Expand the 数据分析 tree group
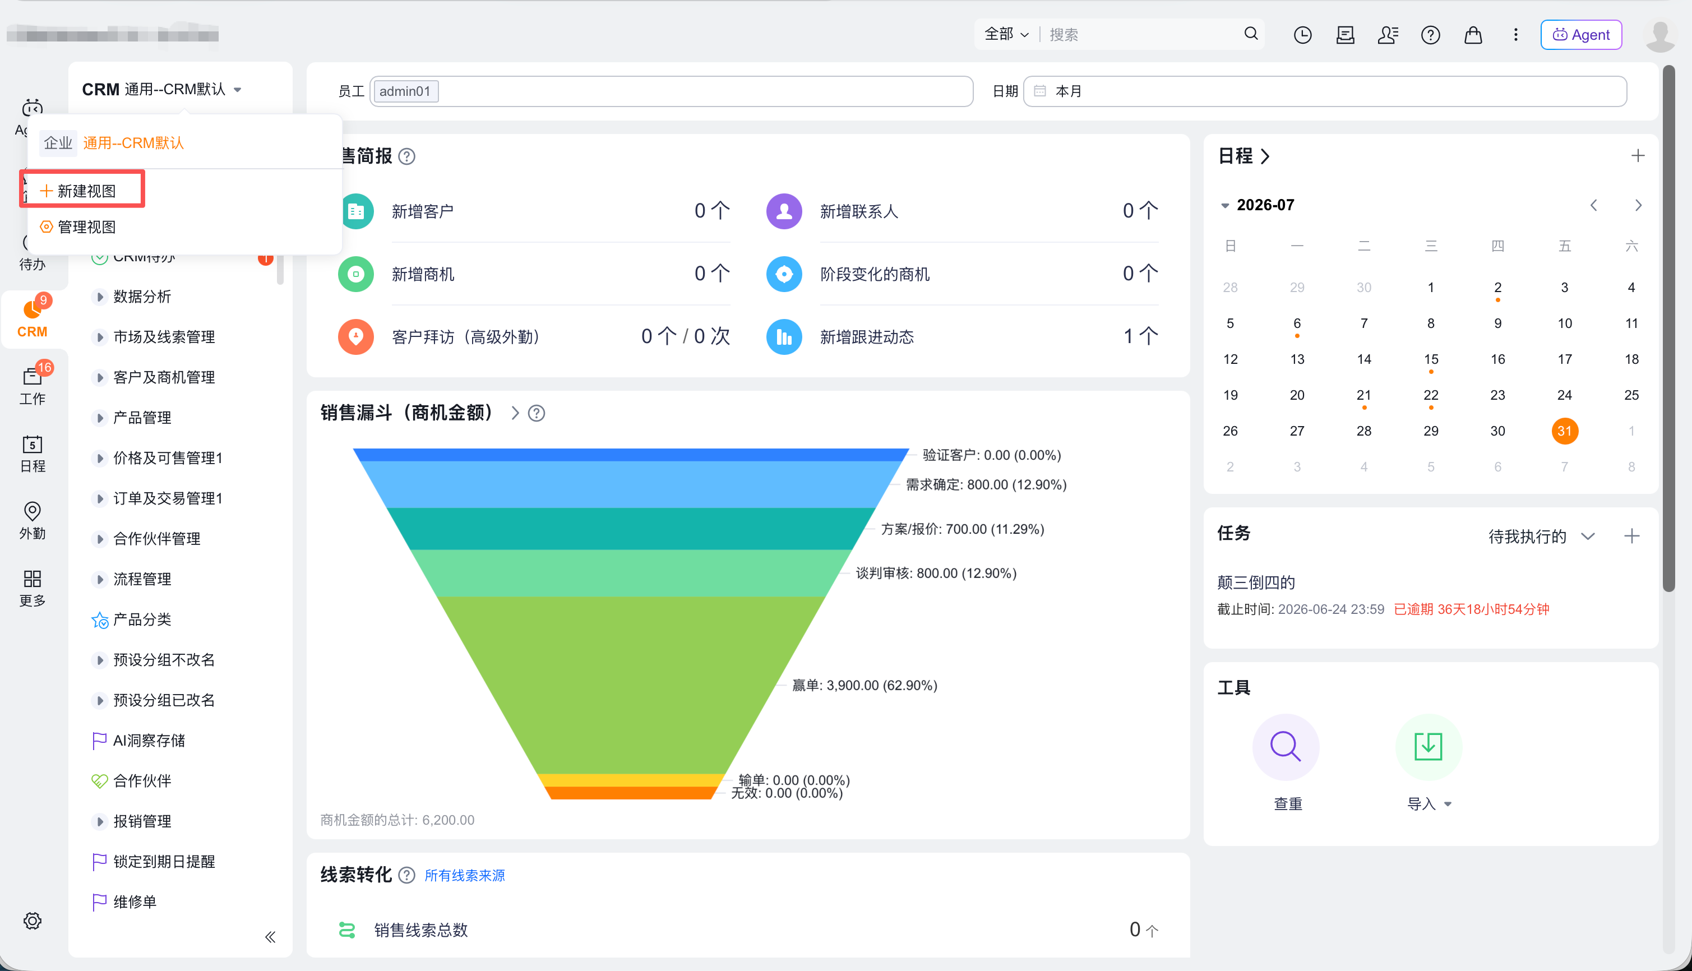This screenshot has height=971, width=1692. (99, 297)
